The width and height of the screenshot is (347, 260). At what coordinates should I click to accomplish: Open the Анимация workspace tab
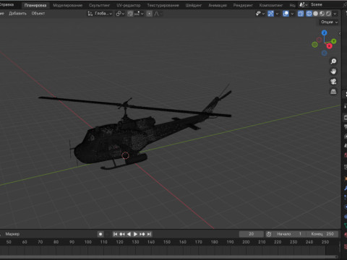point(218,5)
